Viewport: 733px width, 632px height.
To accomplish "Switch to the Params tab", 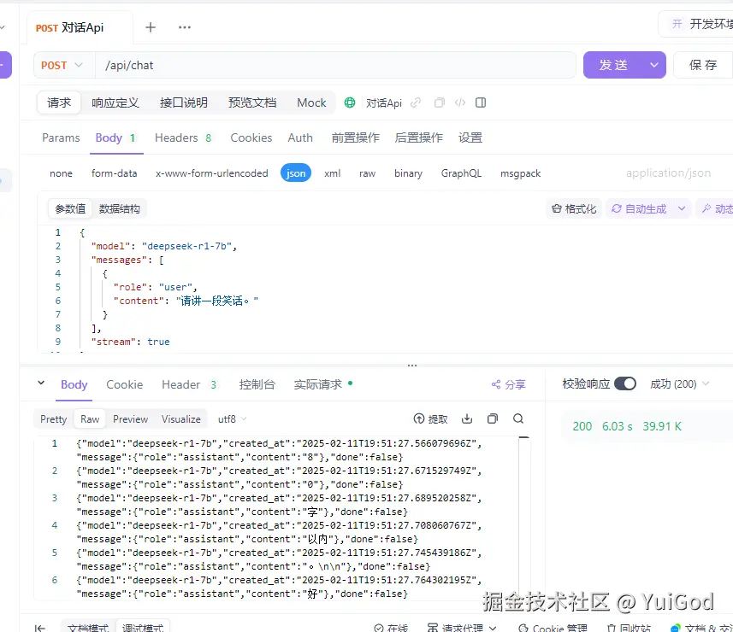I will click(x=61, y=138).
